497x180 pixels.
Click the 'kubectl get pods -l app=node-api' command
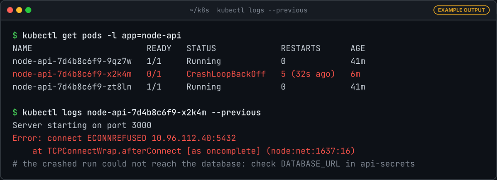tap(102, 36)
